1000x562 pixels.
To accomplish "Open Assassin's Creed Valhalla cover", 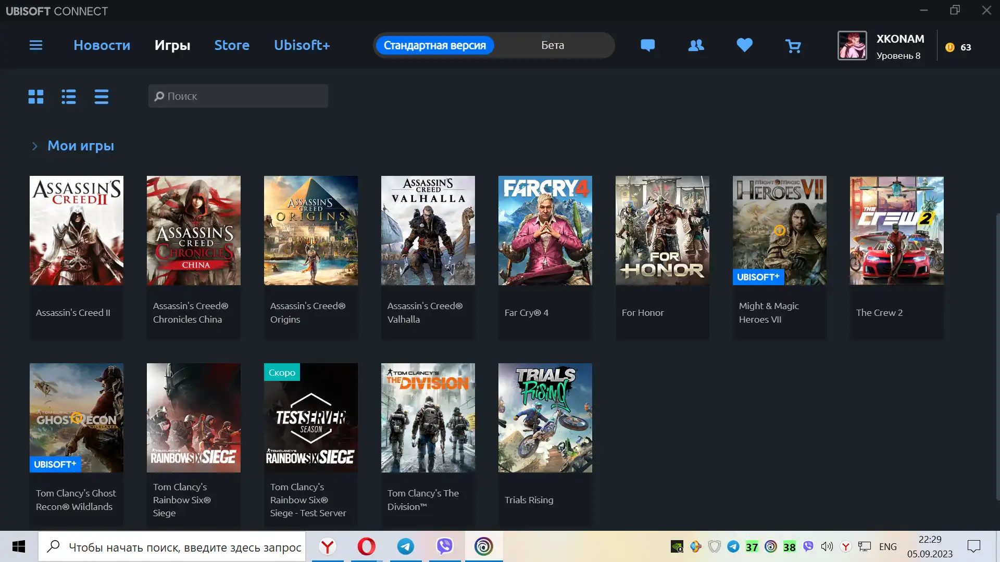I will (428, 231).
